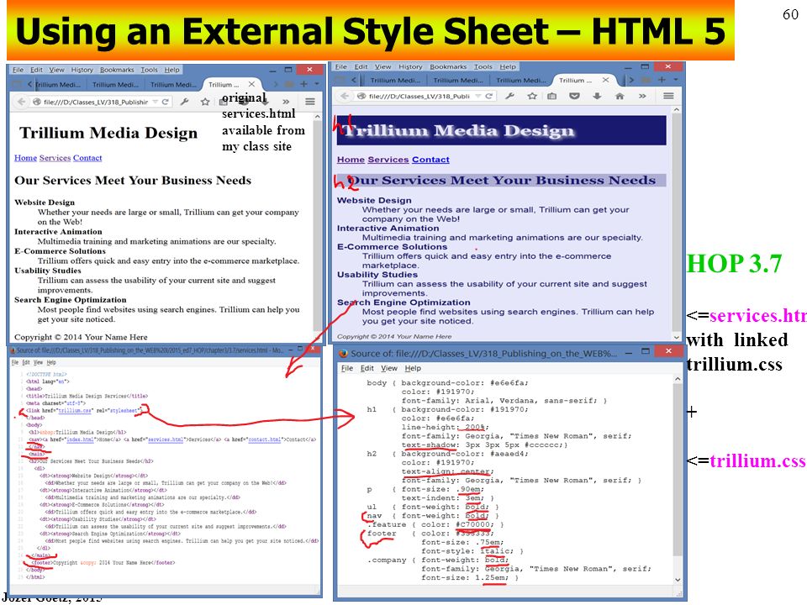Click 'Our Services Meet Your Business Needs' heading in right page

[502, 180]
